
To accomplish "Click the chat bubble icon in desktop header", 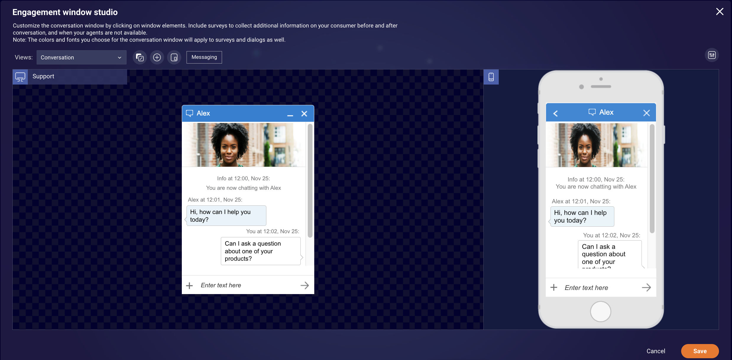I will point(190,113).
